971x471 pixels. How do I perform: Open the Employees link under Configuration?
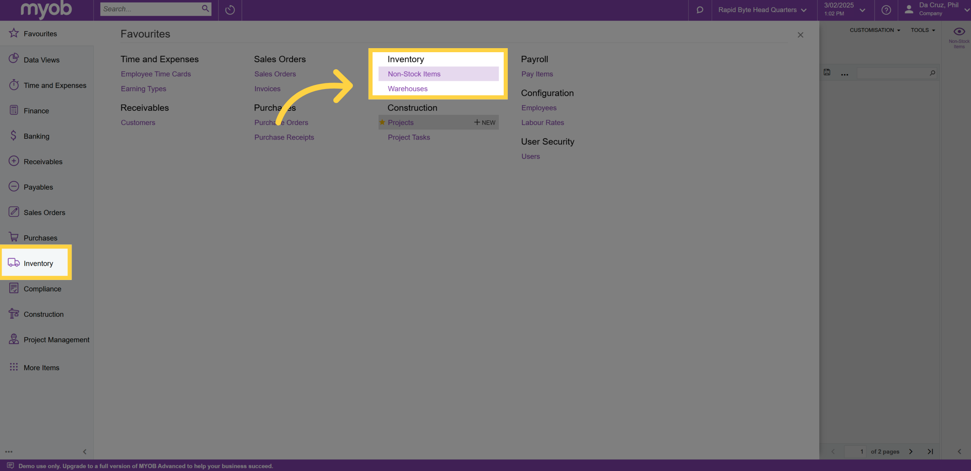coord(539,108)
